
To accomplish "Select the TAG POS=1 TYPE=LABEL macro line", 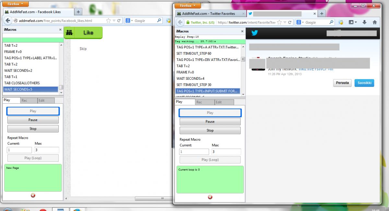I will 31,58.
